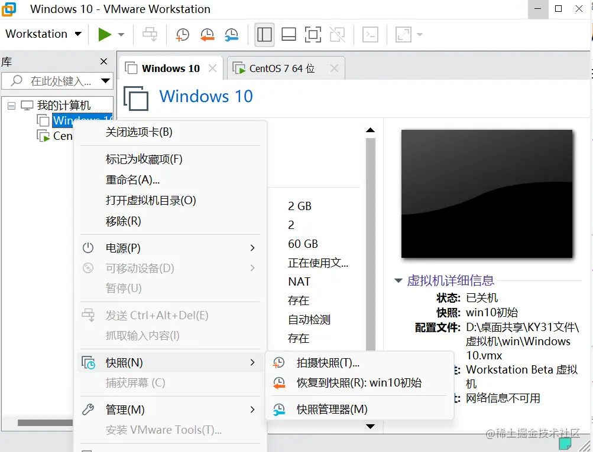Select the CentOS VM in library tree
The height and width of the screenshot is (452, 593).
[63, 136]
